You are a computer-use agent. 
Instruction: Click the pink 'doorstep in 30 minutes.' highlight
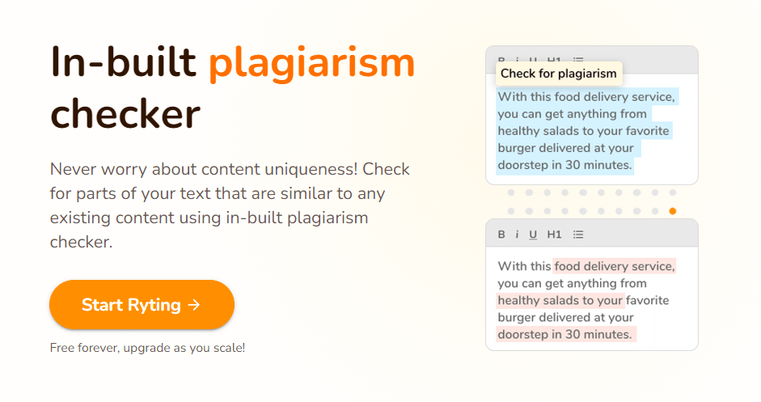coord(566,334)
